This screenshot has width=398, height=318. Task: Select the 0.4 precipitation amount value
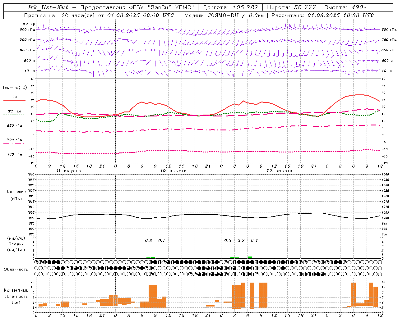[x=254, y=240]
